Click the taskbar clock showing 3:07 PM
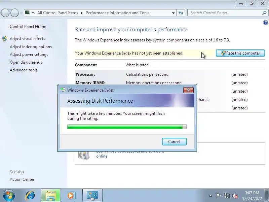The image size is (269, 202). pos(252,196)
